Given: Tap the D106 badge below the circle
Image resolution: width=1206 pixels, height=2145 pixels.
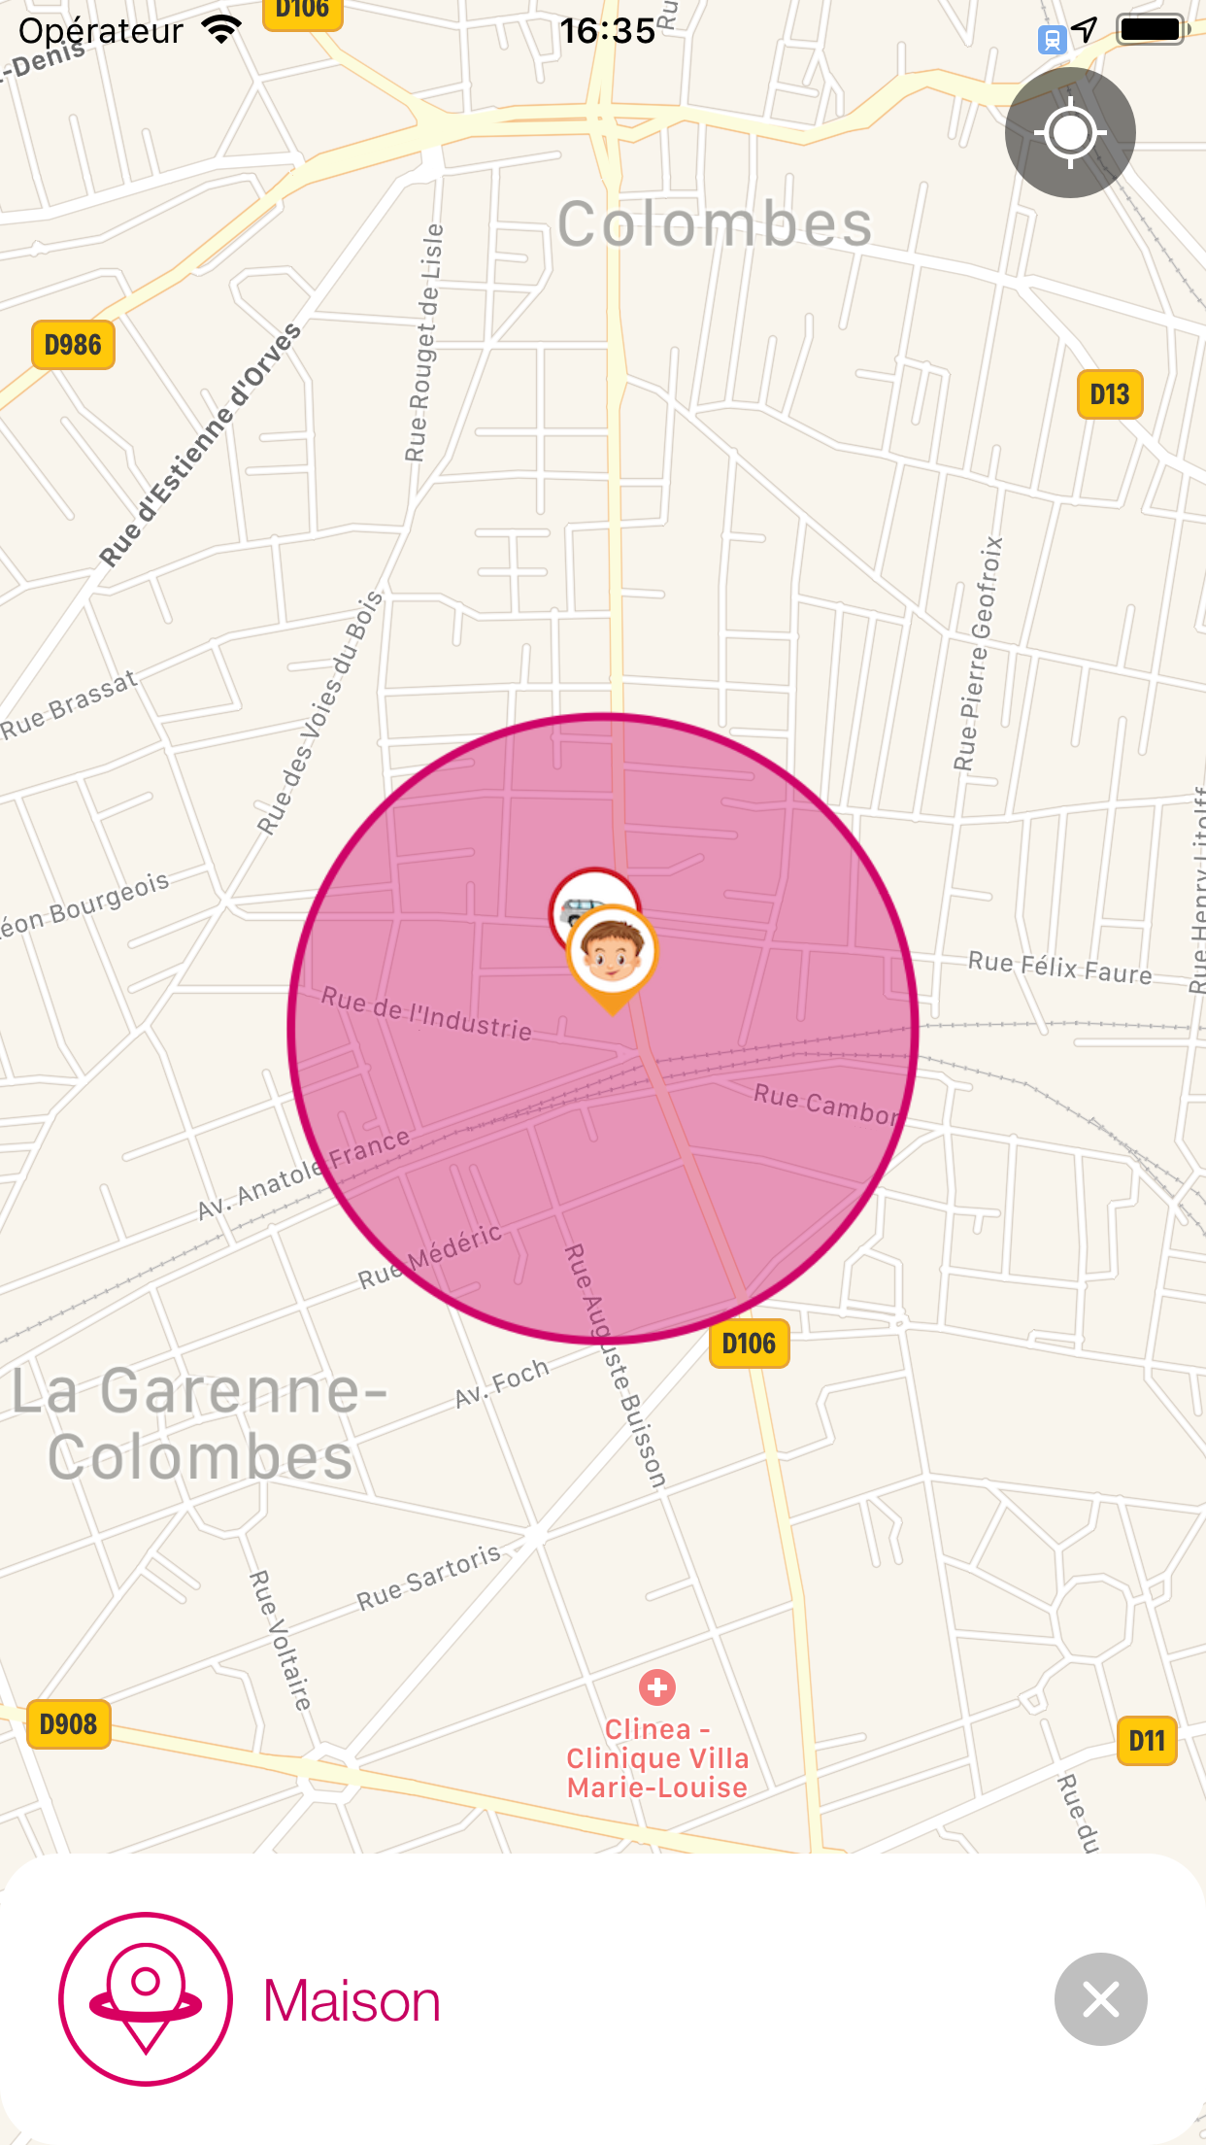Looking at the screenshot, I should point(749,1344).
